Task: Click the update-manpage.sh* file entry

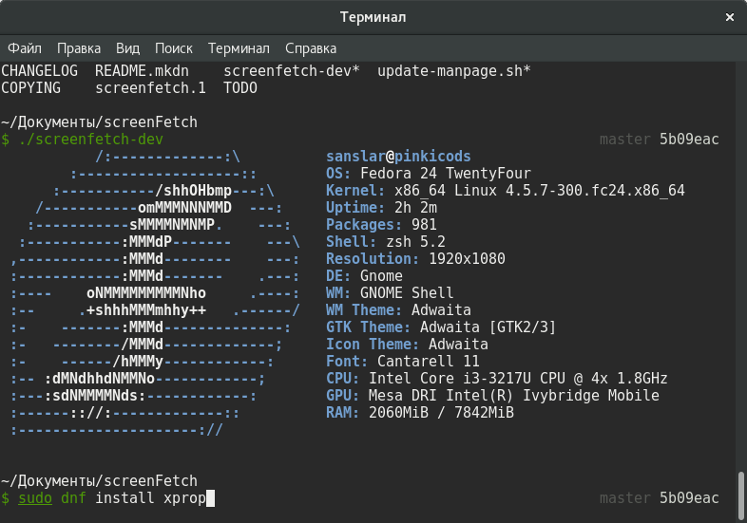Action: (453, 71)
